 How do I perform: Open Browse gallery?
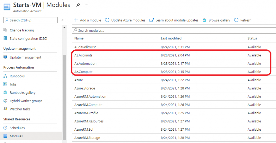[x=216, y=20]
